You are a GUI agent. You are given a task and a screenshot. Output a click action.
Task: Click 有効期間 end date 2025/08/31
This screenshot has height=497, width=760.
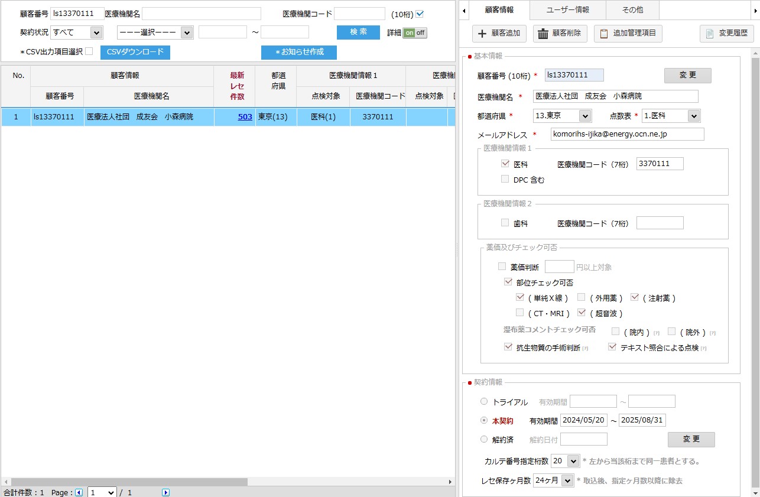(642, 420)
